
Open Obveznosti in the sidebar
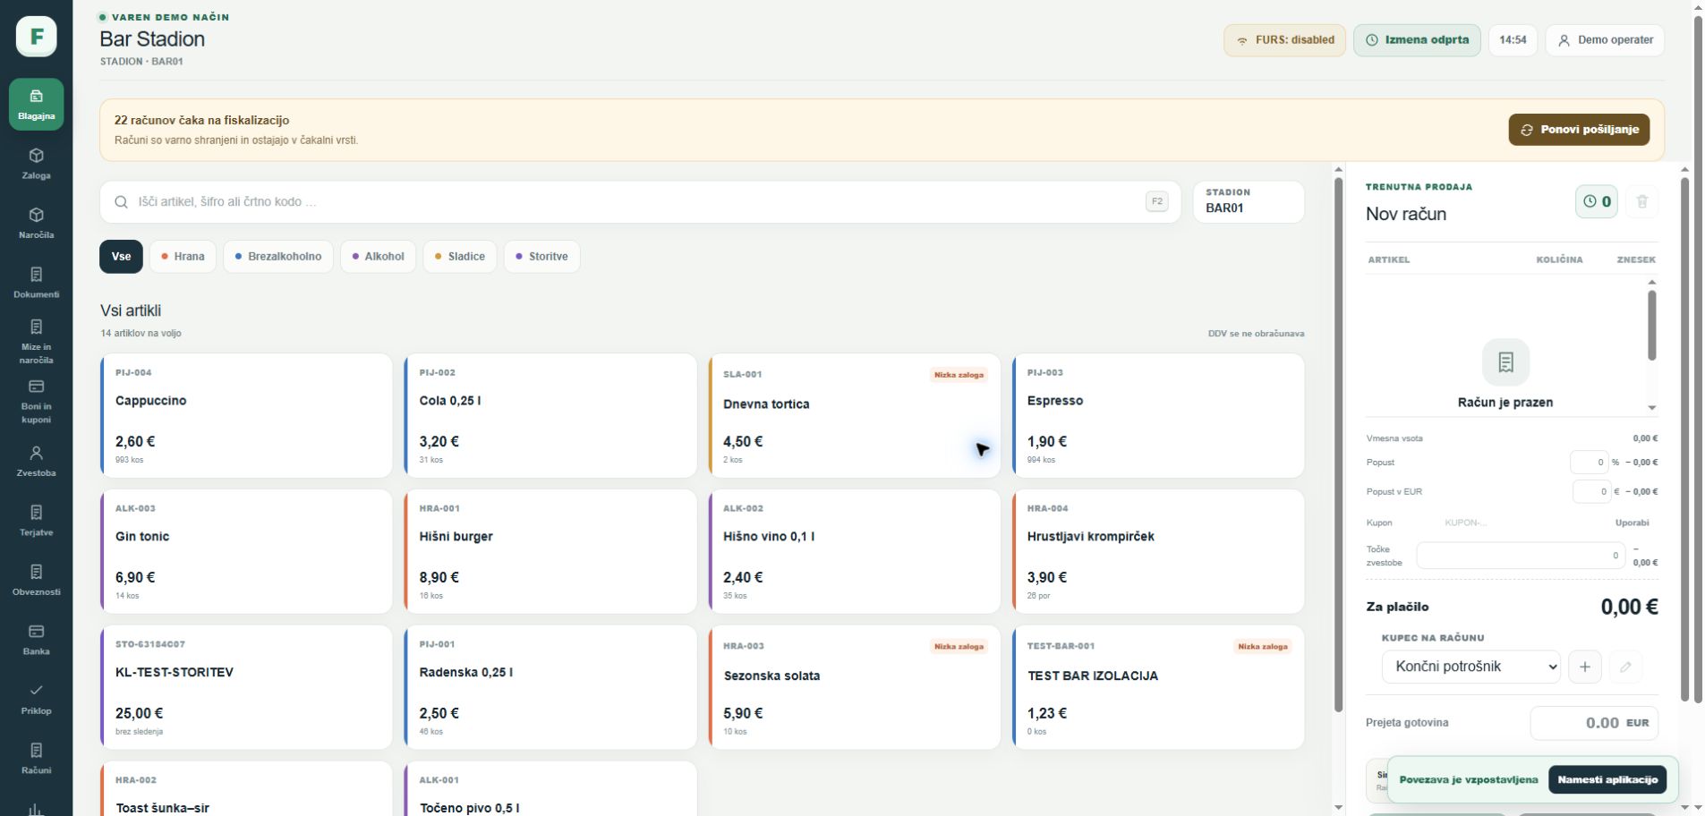(37, 580)
